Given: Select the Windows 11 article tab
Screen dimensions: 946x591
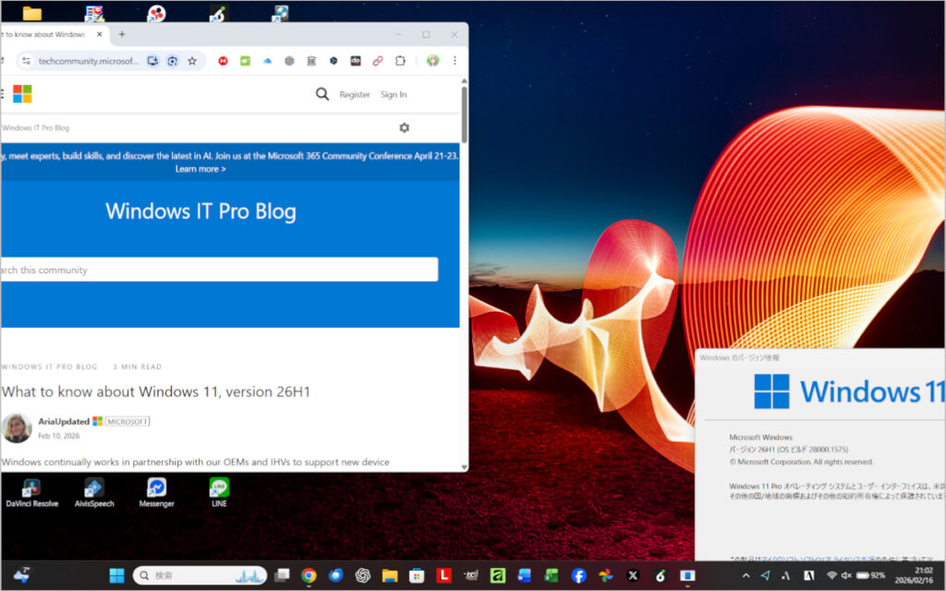Looking at the screenshot, I should (x=46, y=34).
